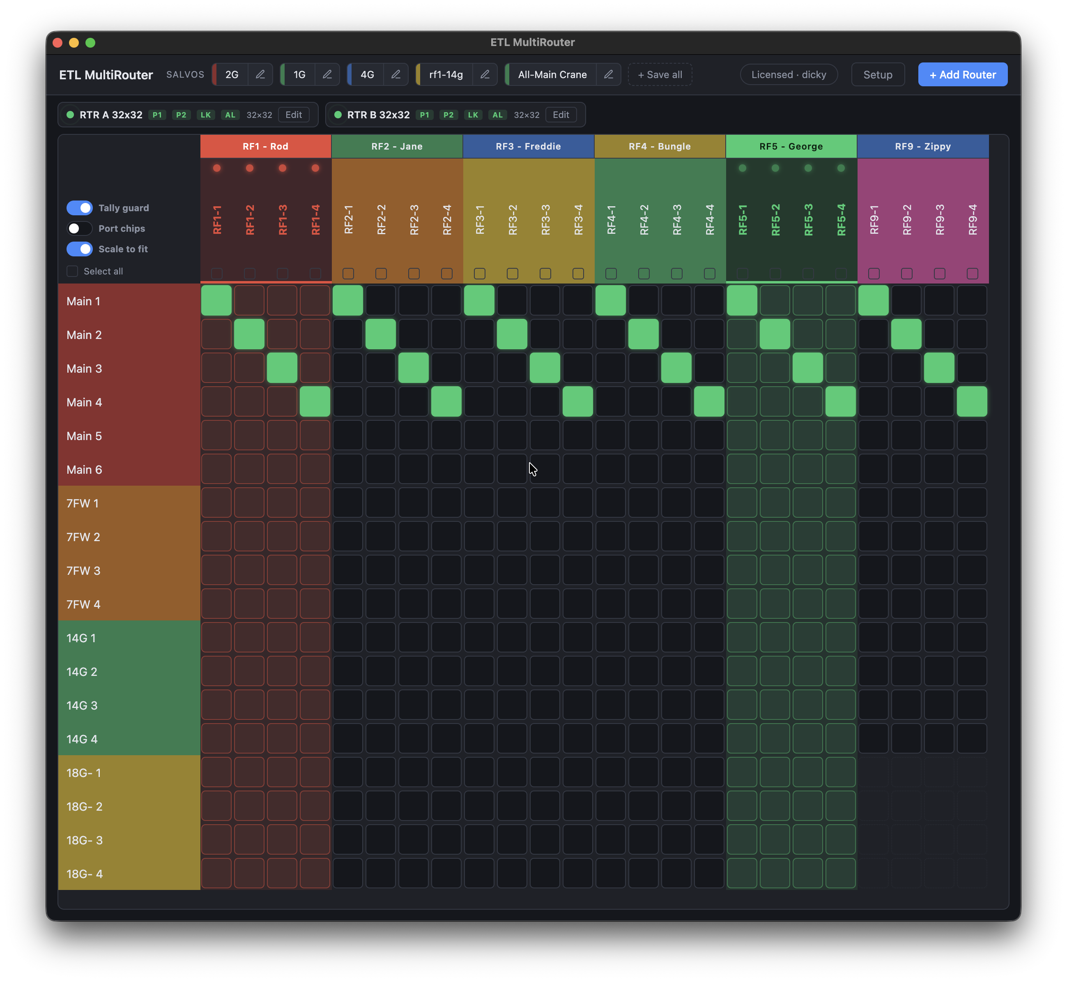Fire the 1G salvo
This screenshot has width=1067, height=982.
point(299,75)
